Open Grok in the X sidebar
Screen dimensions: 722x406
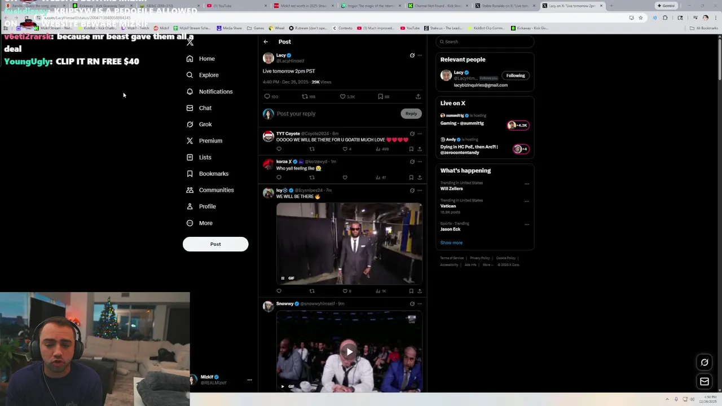coord(199,124)
